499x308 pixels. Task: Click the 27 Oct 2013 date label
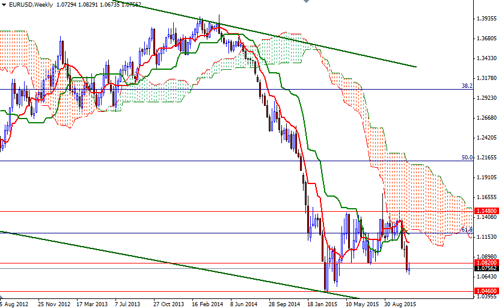pyautogui.click(x=169, y=304)
